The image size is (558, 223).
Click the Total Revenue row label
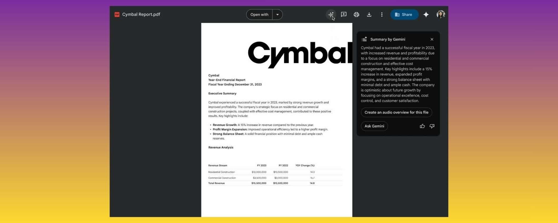tap(216, 183)
